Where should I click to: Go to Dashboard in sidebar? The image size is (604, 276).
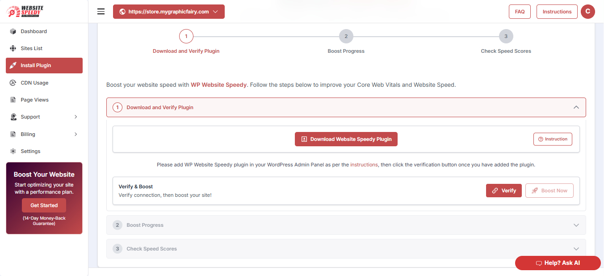44,31
